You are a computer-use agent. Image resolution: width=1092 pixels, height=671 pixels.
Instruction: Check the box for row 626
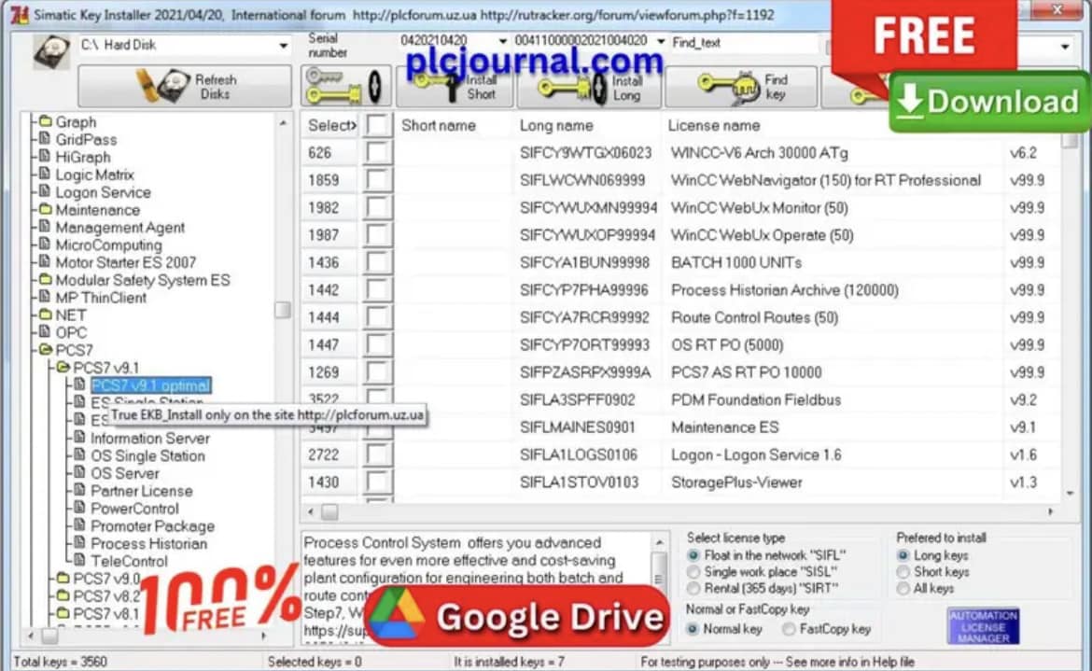click(377, 152)
